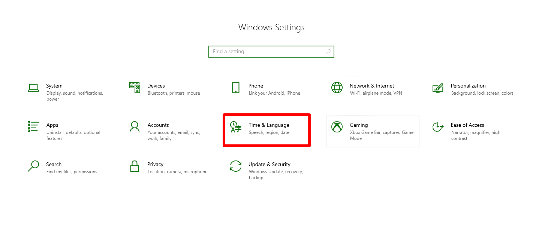Screen dimensions: 551x251
Task: Open Time & Language via its title
Action: pyautogui.click(x=269, y=125)
